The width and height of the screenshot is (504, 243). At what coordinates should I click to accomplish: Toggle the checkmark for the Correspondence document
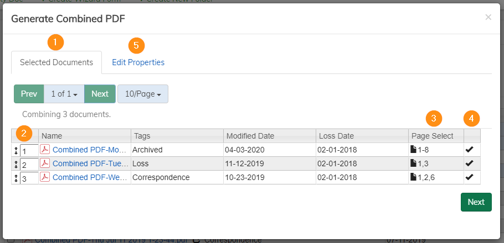point(469,177)
